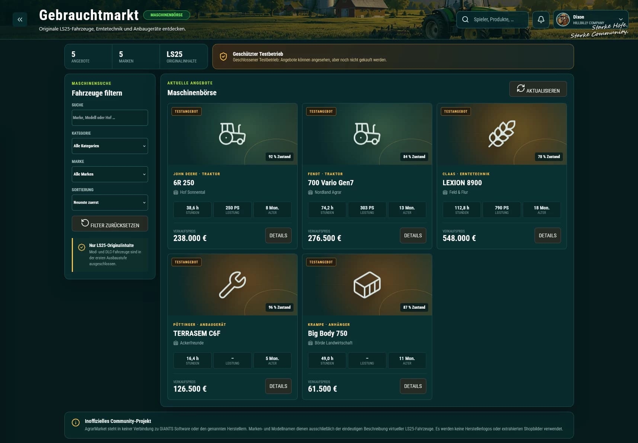
Task: Click the 790 PS Leistung value
Action: pyautogui.click(x=502, y=210)
